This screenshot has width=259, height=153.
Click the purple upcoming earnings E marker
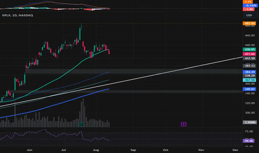183,124
